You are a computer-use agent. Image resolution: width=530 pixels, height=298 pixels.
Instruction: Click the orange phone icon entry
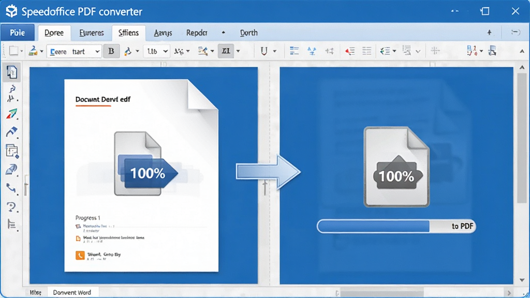click(x=80, y=255)
